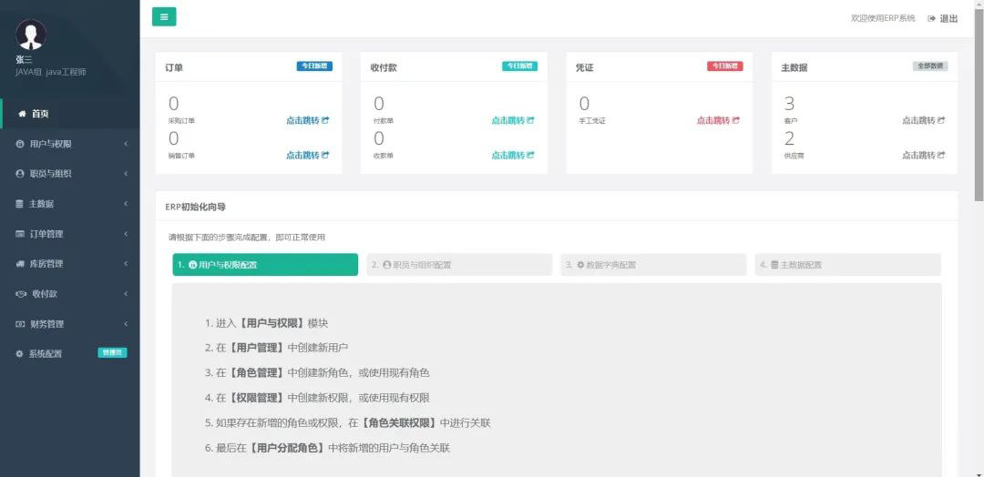
Task: Click the 客户 count number 3
Action: point(789,104)
